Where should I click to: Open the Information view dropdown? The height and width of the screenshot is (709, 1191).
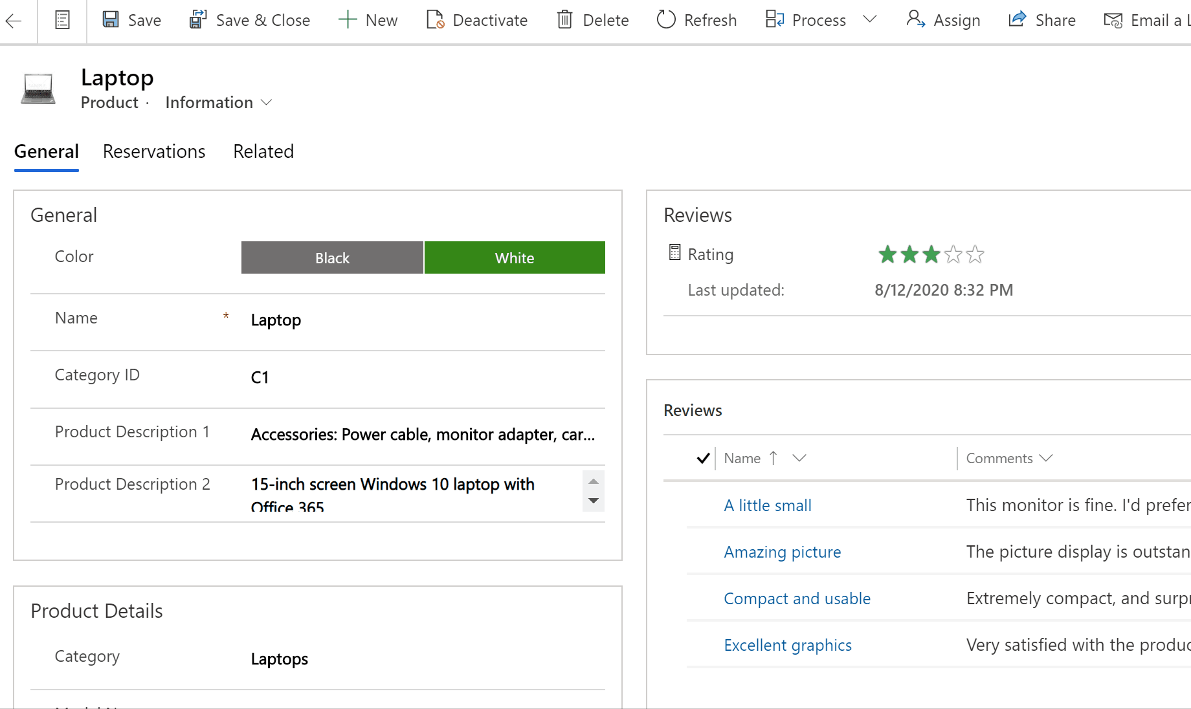(x=267, y=102)
